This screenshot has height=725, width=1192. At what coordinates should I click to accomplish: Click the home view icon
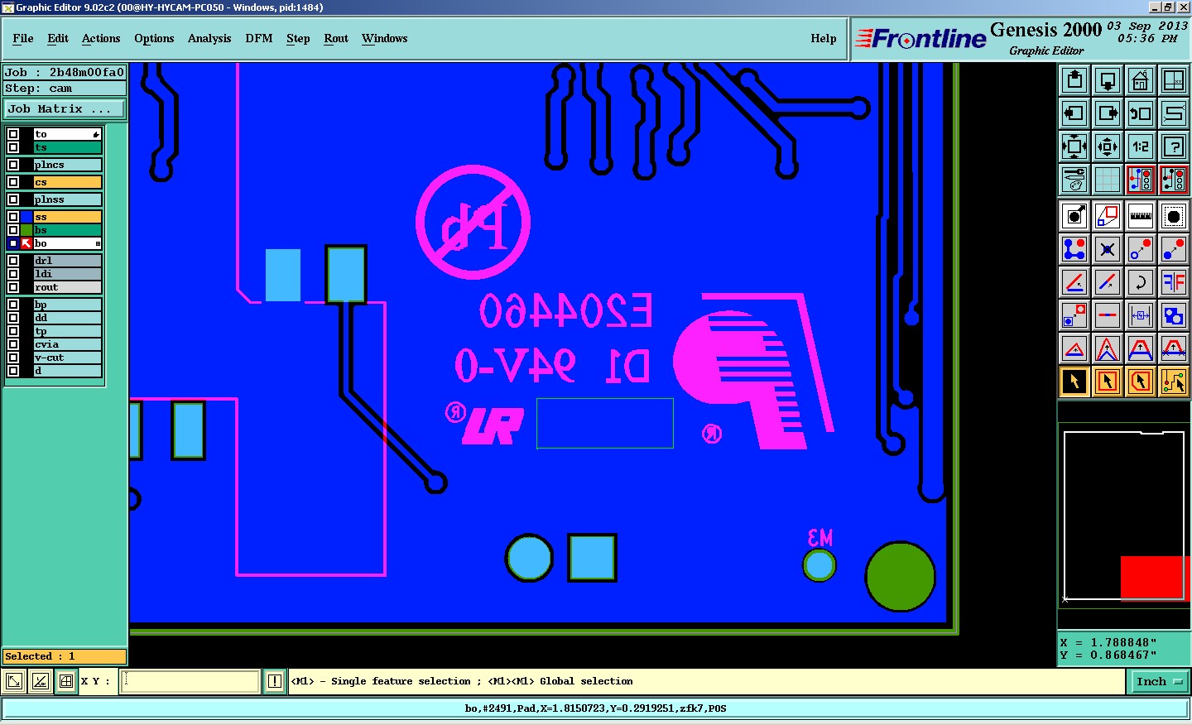click(x=1141, y=80)
